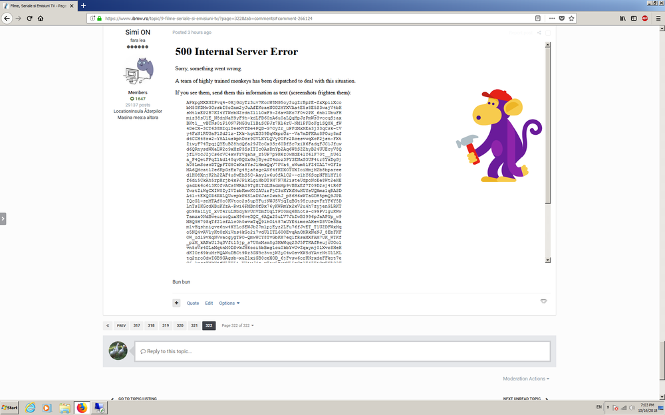Go to page 318
Image resolution: width=665 pixels, height=415 pixels.
point(151,325)
